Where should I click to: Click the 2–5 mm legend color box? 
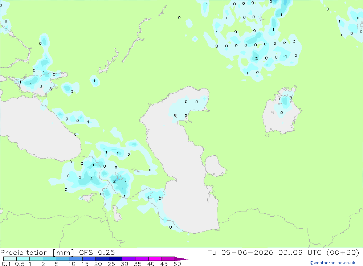coord(49,259)
